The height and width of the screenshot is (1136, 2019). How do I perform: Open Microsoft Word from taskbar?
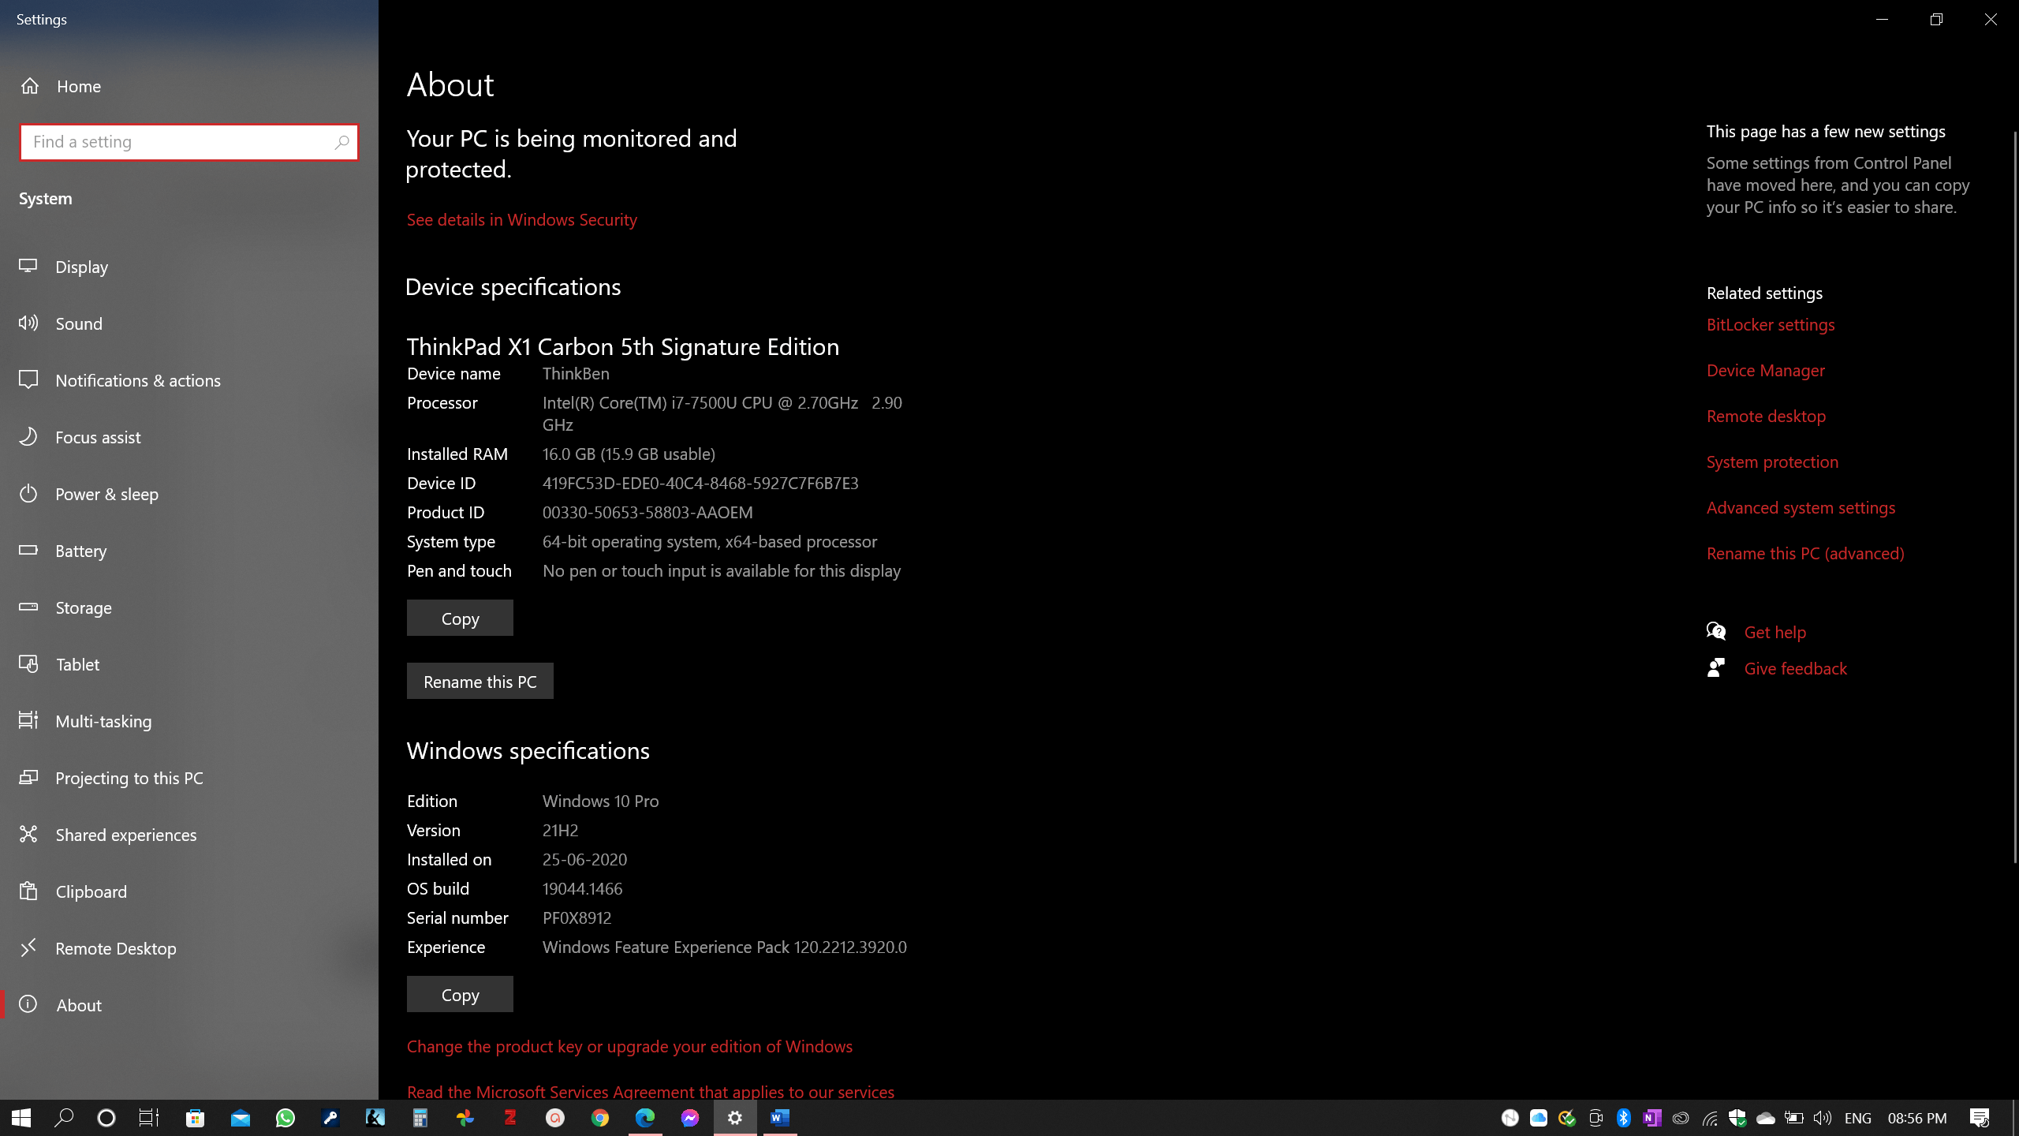[x=779, y=1117]
